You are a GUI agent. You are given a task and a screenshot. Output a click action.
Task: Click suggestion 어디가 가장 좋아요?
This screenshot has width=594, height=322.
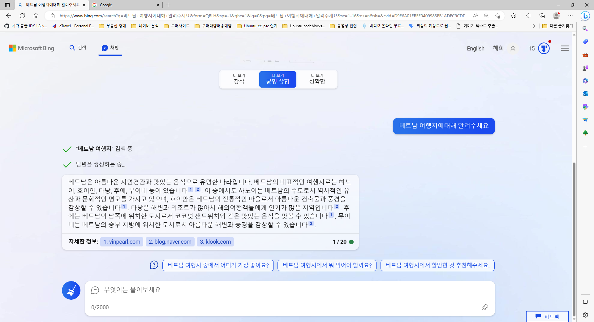click(218, 265)
